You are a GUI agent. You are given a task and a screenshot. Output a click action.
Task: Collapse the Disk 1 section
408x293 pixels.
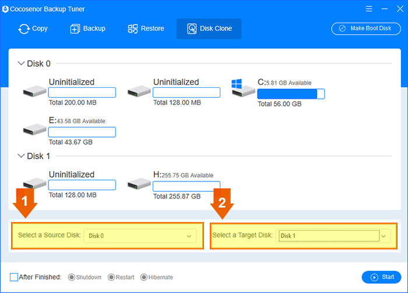(x=21, y=156)
